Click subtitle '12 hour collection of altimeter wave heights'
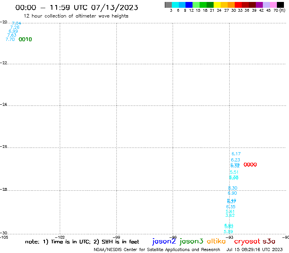Screen dimensions: 289x253 click(x=76, y=16)
